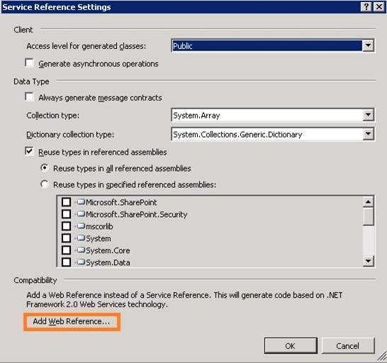387x363 pixels.
Task: Tick Always generate message contracts checkbox
Action: tap(29, 96)
